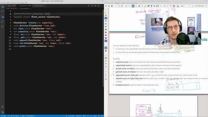Click the Undo icon in Xournal++
Viewport: 208px width, 117px height.
126,6
